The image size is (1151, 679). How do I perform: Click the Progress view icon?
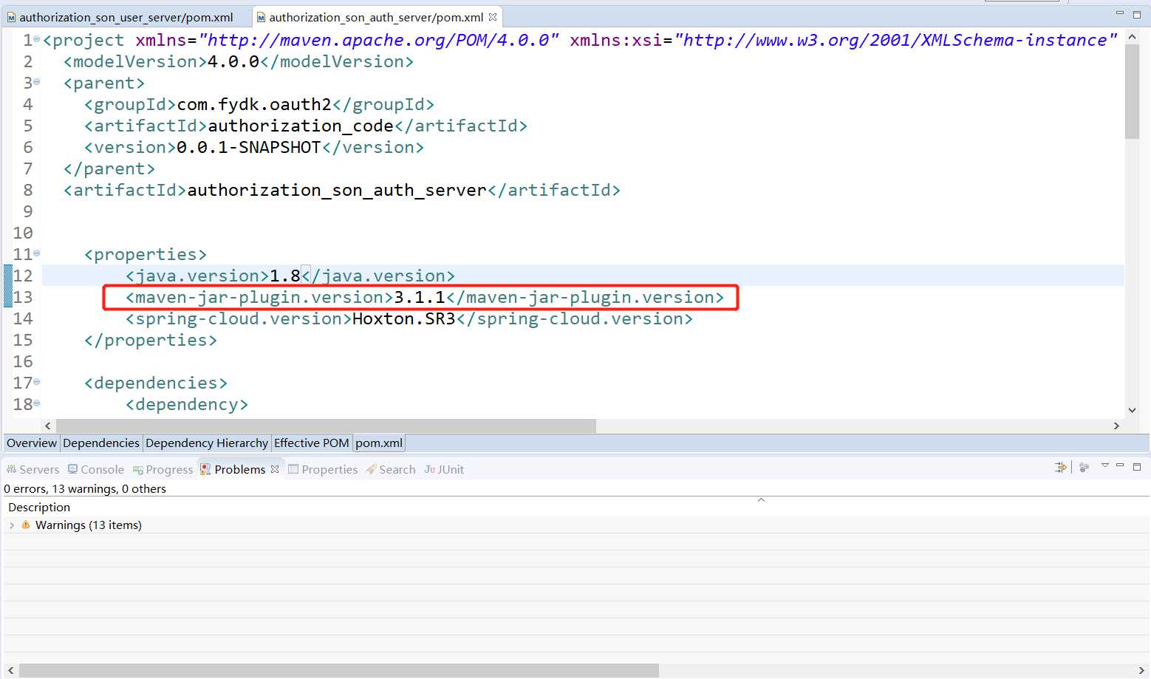pos(138,470)
